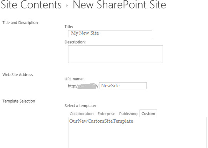Viewport: 208px width, 148px height.
Task: Switch to the Collaboration template tab
Action: tap(82, 114)
